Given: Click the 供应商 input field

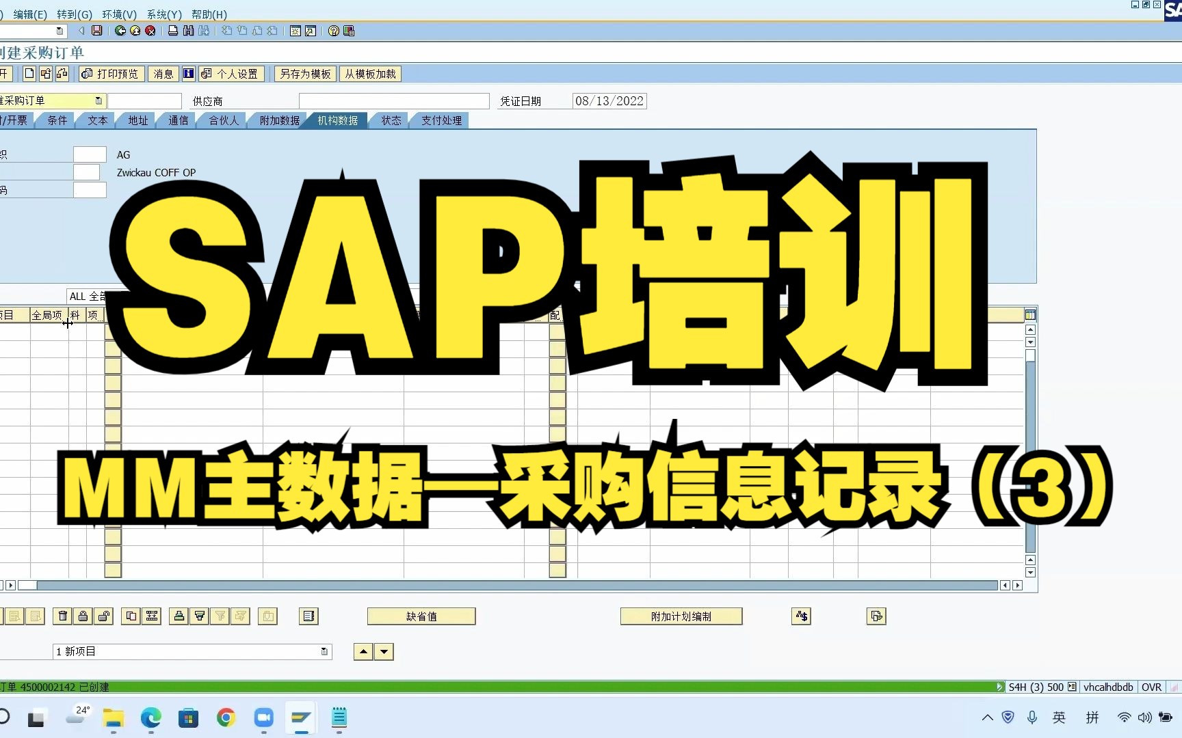Looking at the screenshot, I should click(x=394, y=101).
